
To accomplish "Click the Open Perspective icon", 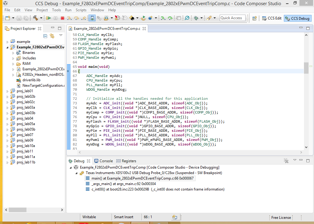I will [x=255, y=18].
